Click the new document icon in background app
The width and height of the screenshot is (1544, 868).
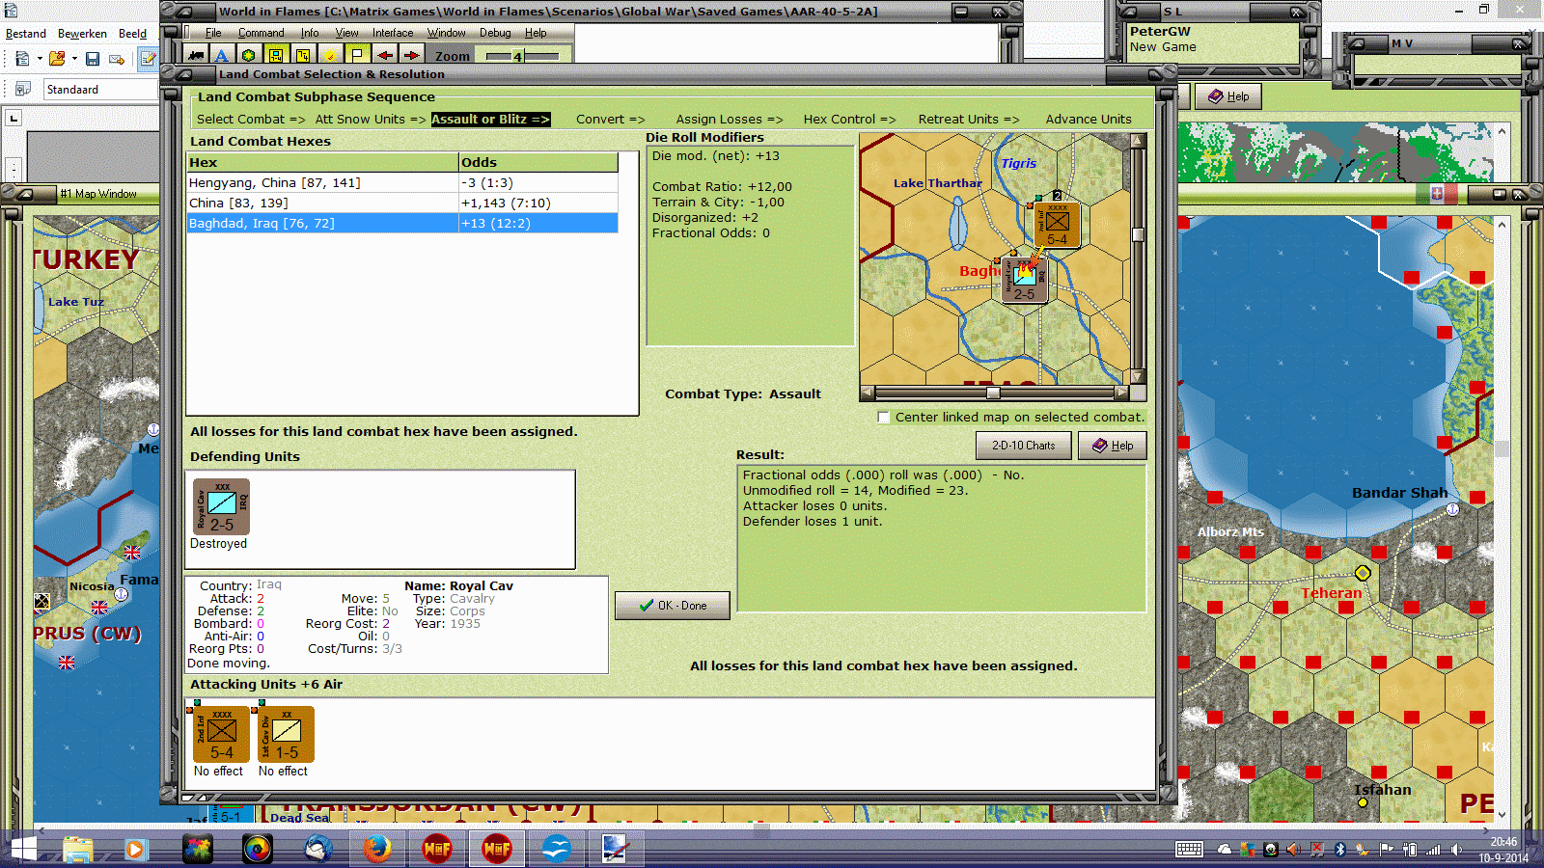(x=22, y=59)
